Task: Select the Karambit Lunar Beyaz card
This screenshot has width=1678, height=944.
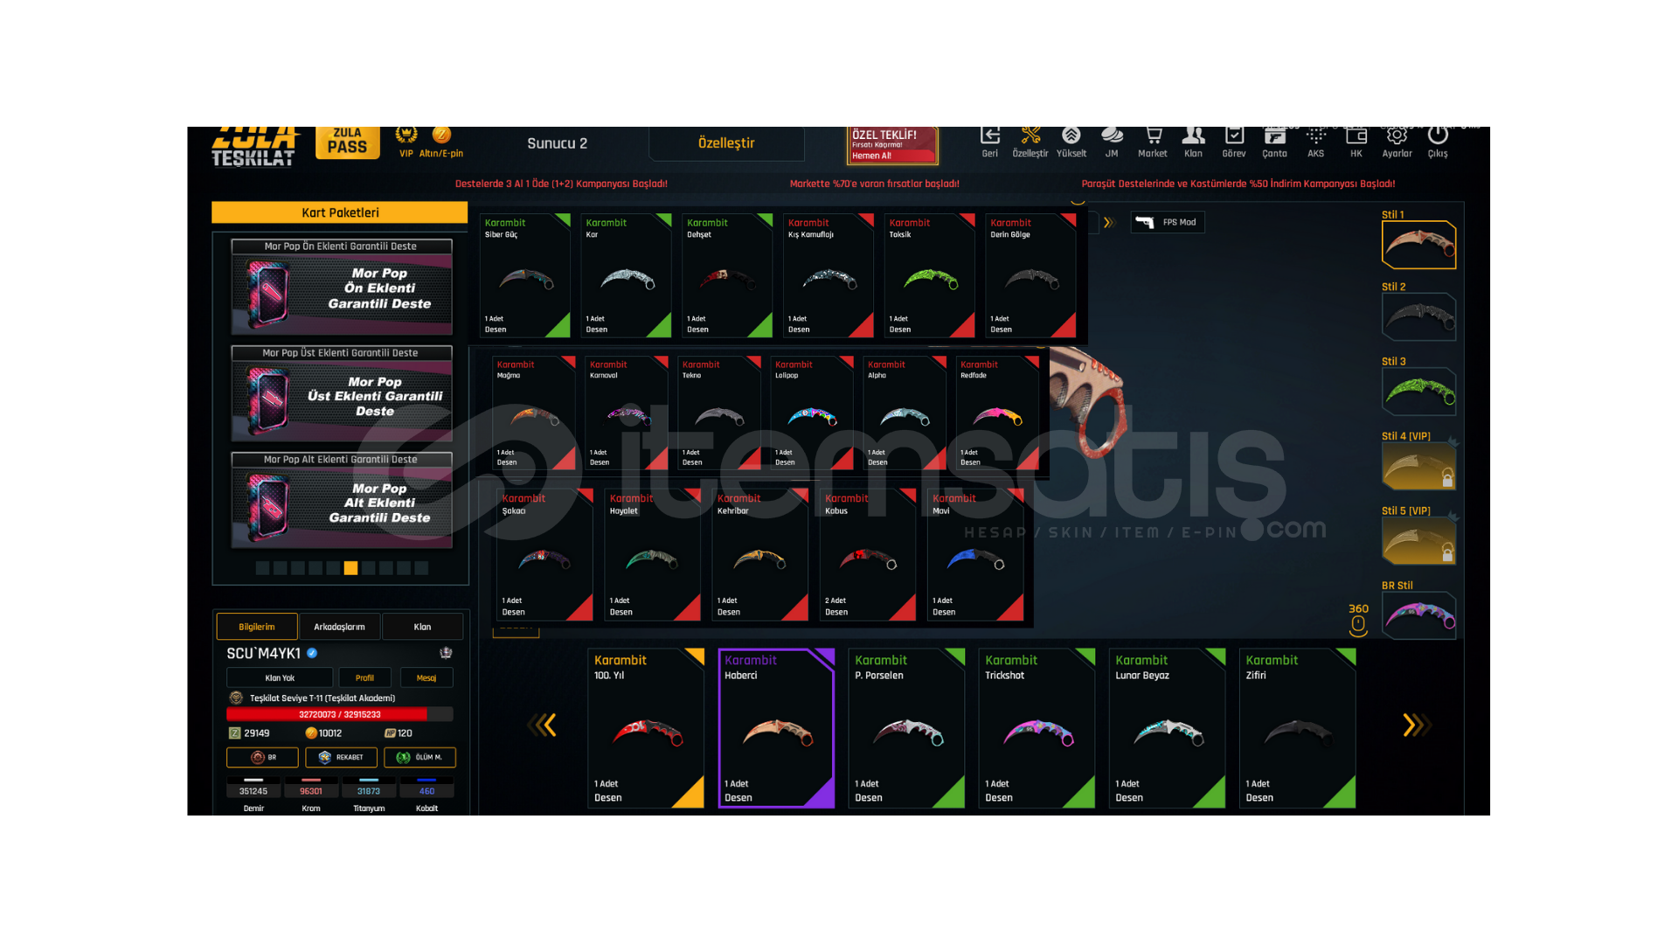Action: 1167,728
